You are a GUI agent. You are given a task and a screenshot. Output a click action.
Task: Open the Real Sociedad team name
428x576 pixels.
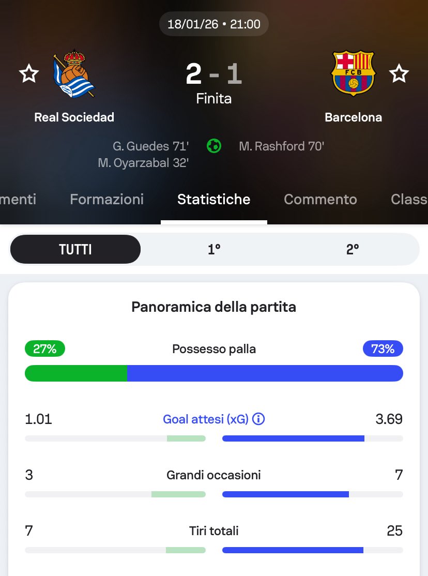[74, 117]
